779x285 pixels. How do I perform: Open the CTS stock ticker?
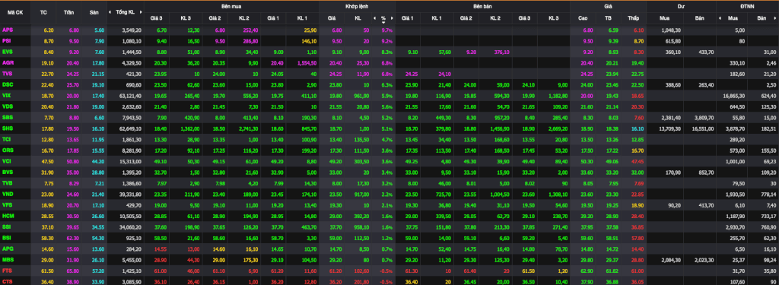coord(8,281)
